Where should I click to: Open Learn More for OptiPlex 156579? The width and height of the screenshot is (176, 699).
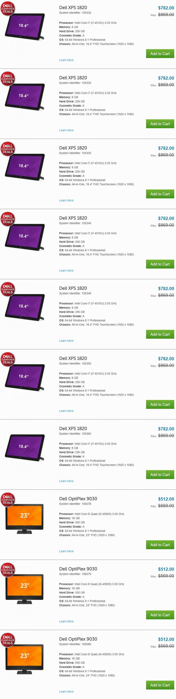66,621
